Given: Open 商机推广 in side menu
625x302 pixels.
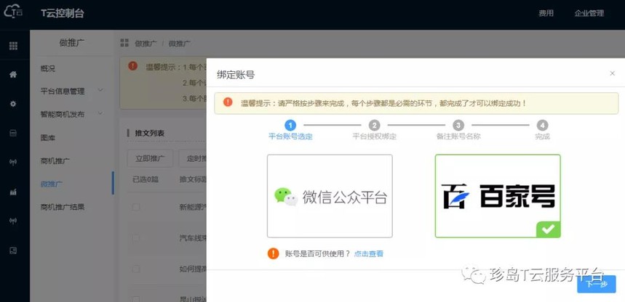Looking at the screenshot, I should click(x=55, y=161).
